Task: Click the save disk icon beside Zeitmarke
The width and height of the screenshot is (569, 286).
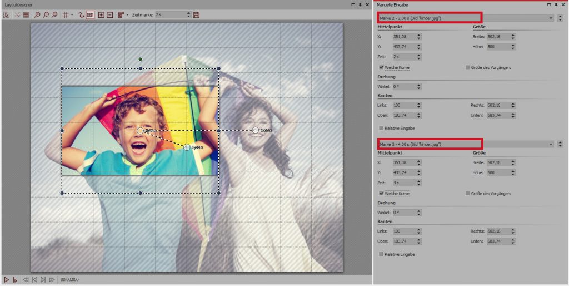Action: (x=196, y=15)
